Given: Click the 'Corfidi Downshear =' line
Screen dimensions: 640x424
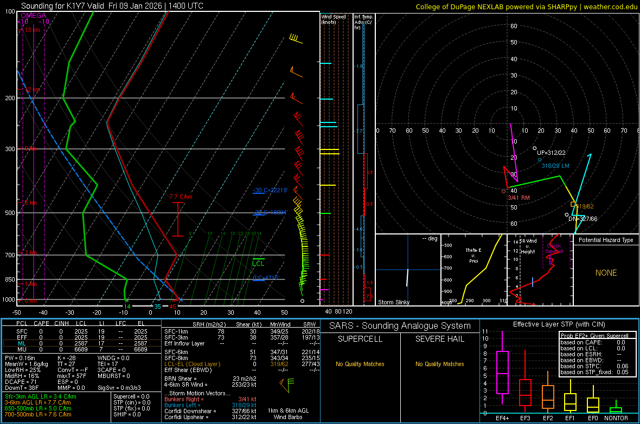Looking at the screenshot, I should coord(210,411).
